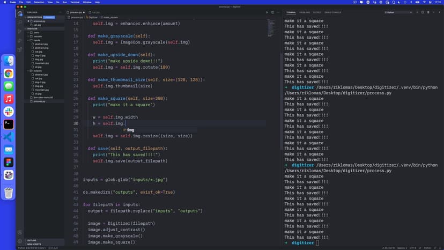The image size is (444, 250).
Task: Select the cat.jpg editor tab
Action: (95, 12)
